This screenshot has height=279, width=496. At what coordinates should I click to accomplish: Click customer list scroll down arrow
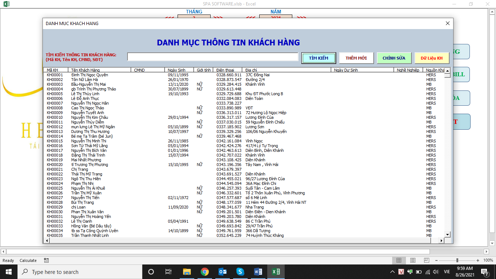447,235
